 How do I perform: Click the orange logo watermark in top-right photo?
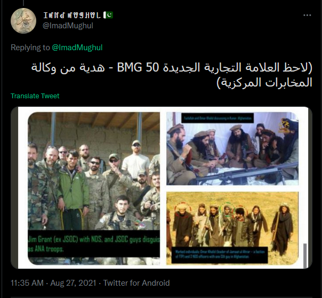285,125
